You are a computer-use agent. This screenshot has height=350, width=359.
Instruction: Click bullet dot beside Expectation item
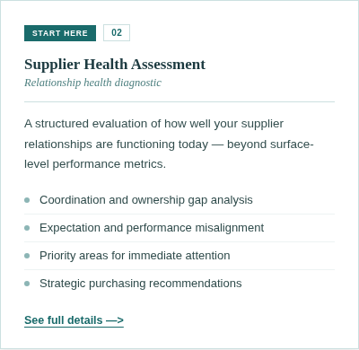coord(27,228)
